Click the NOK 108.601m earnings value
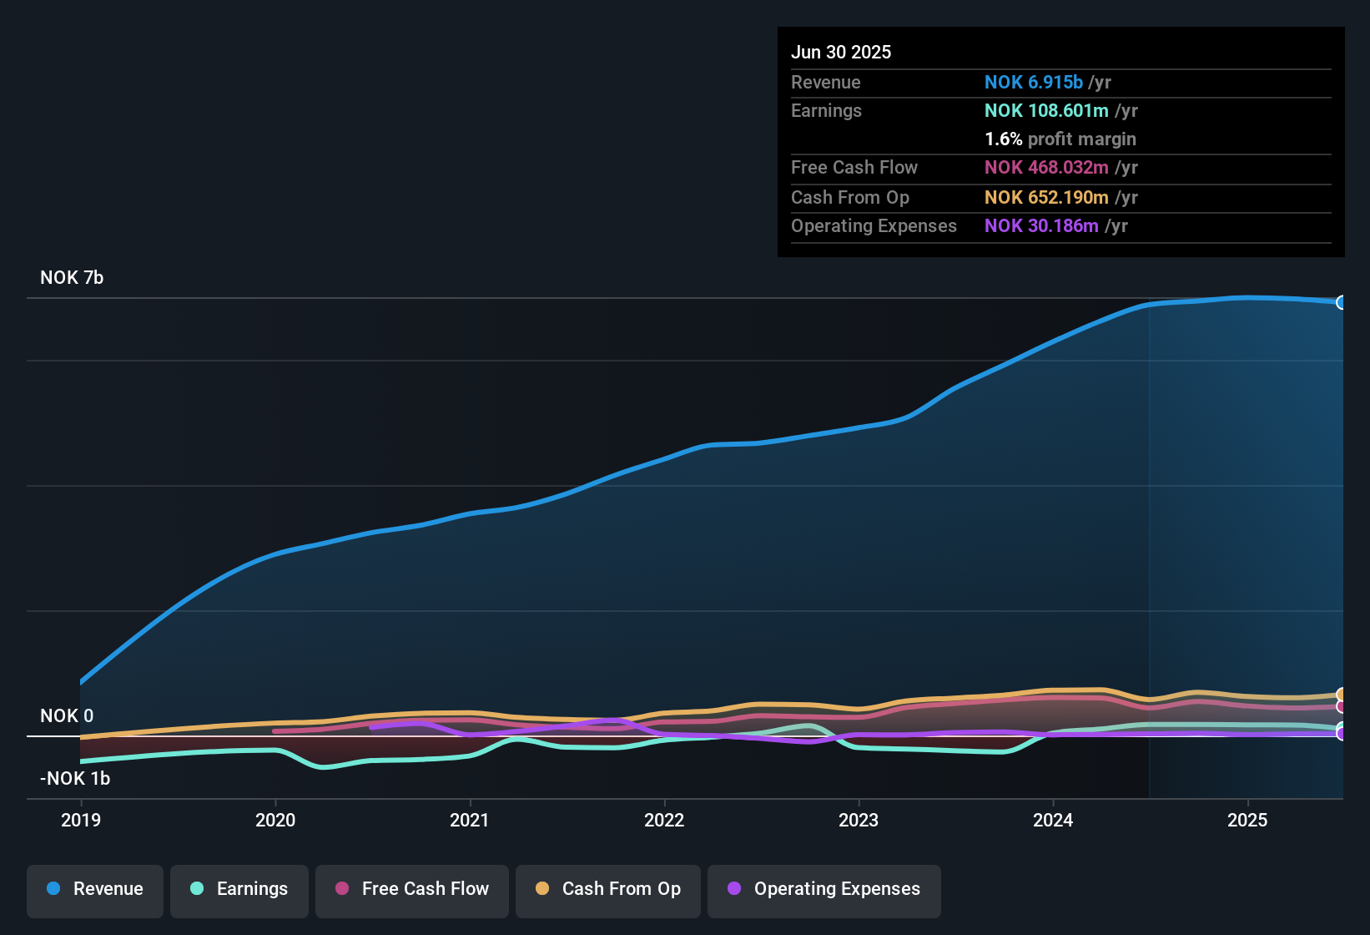This screenshot has height=935, width=1370. click(x=1046, y=110)
